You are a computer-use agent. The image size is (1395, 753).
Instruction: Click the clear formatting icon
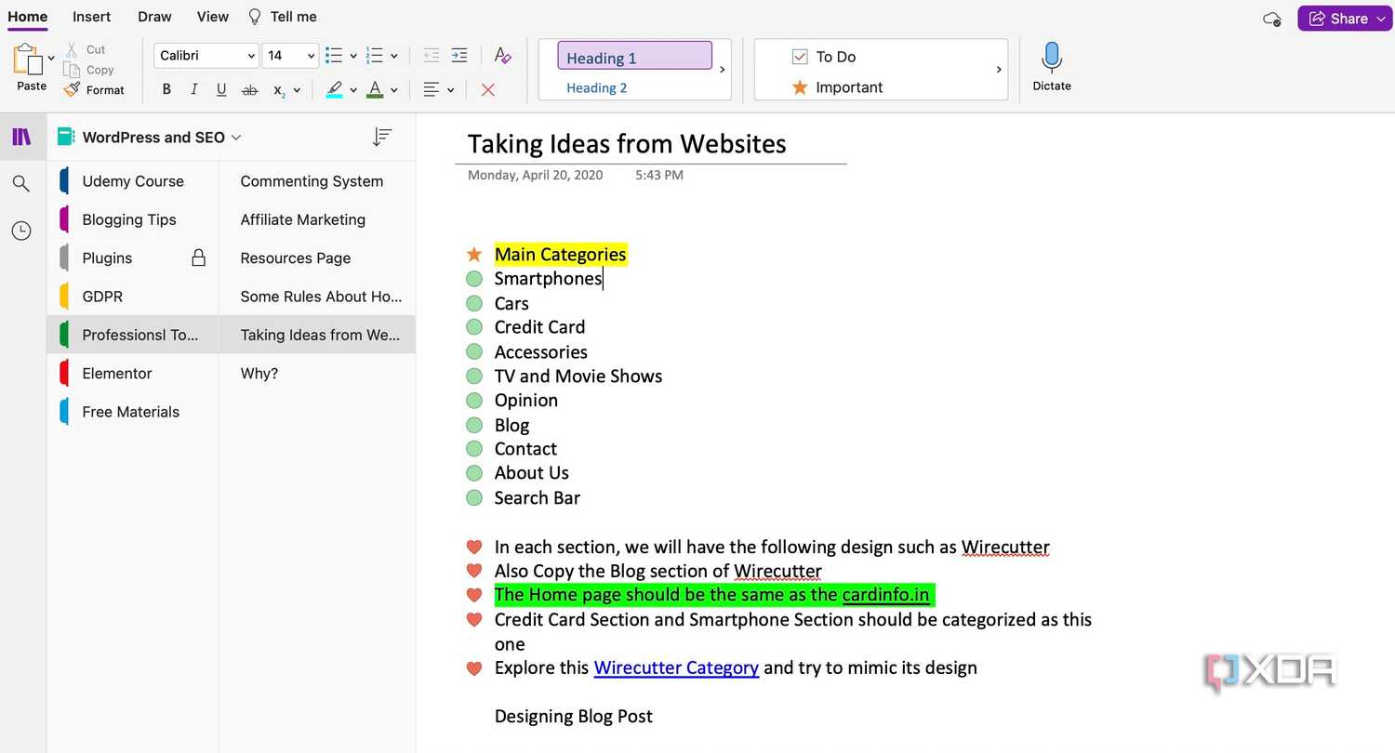[x=502, y=56]
